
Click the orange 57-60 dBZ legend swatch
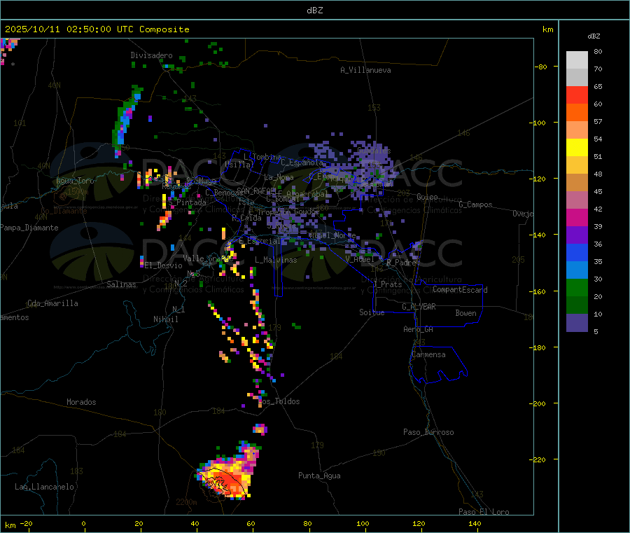click(x=577, y=113)
